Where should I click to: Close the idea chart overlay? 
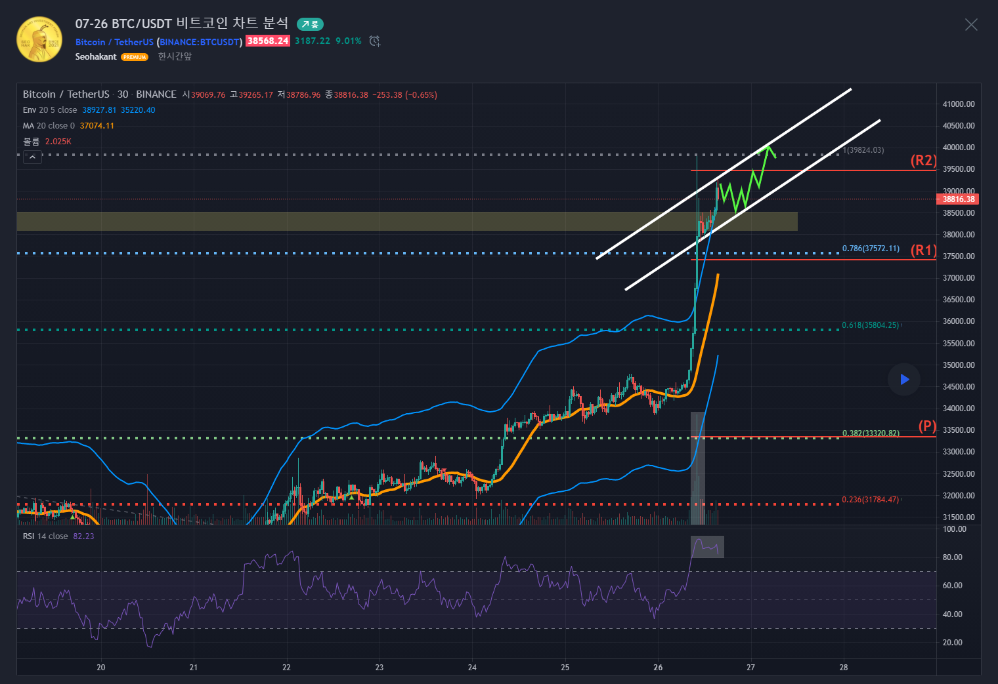pyautogui.click(x=970, y=25)
